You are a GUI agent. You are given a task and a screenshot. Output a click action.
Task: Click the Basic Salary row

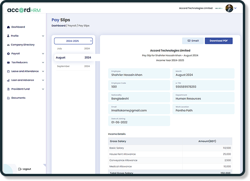click(x=170, y=148)
